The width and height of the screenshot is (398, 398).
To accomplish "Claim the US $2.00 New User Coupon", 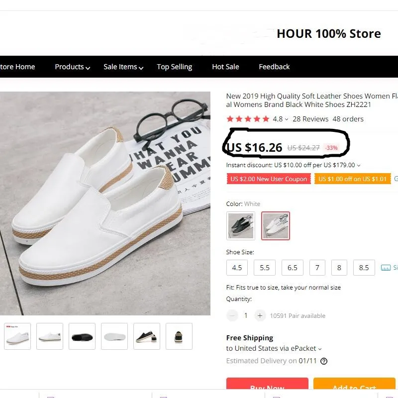I will (269, 179).
